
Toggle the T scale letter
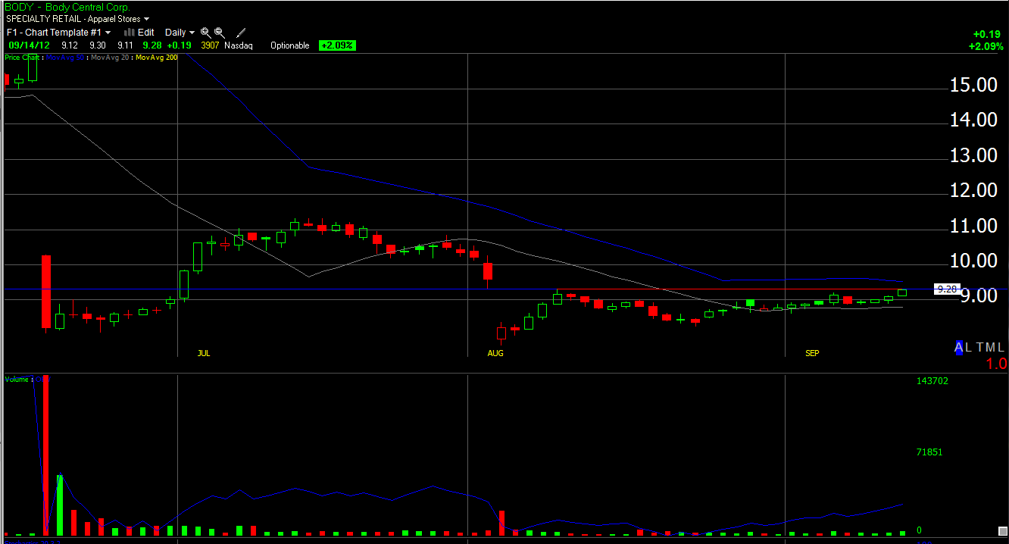tap(980, 347)
